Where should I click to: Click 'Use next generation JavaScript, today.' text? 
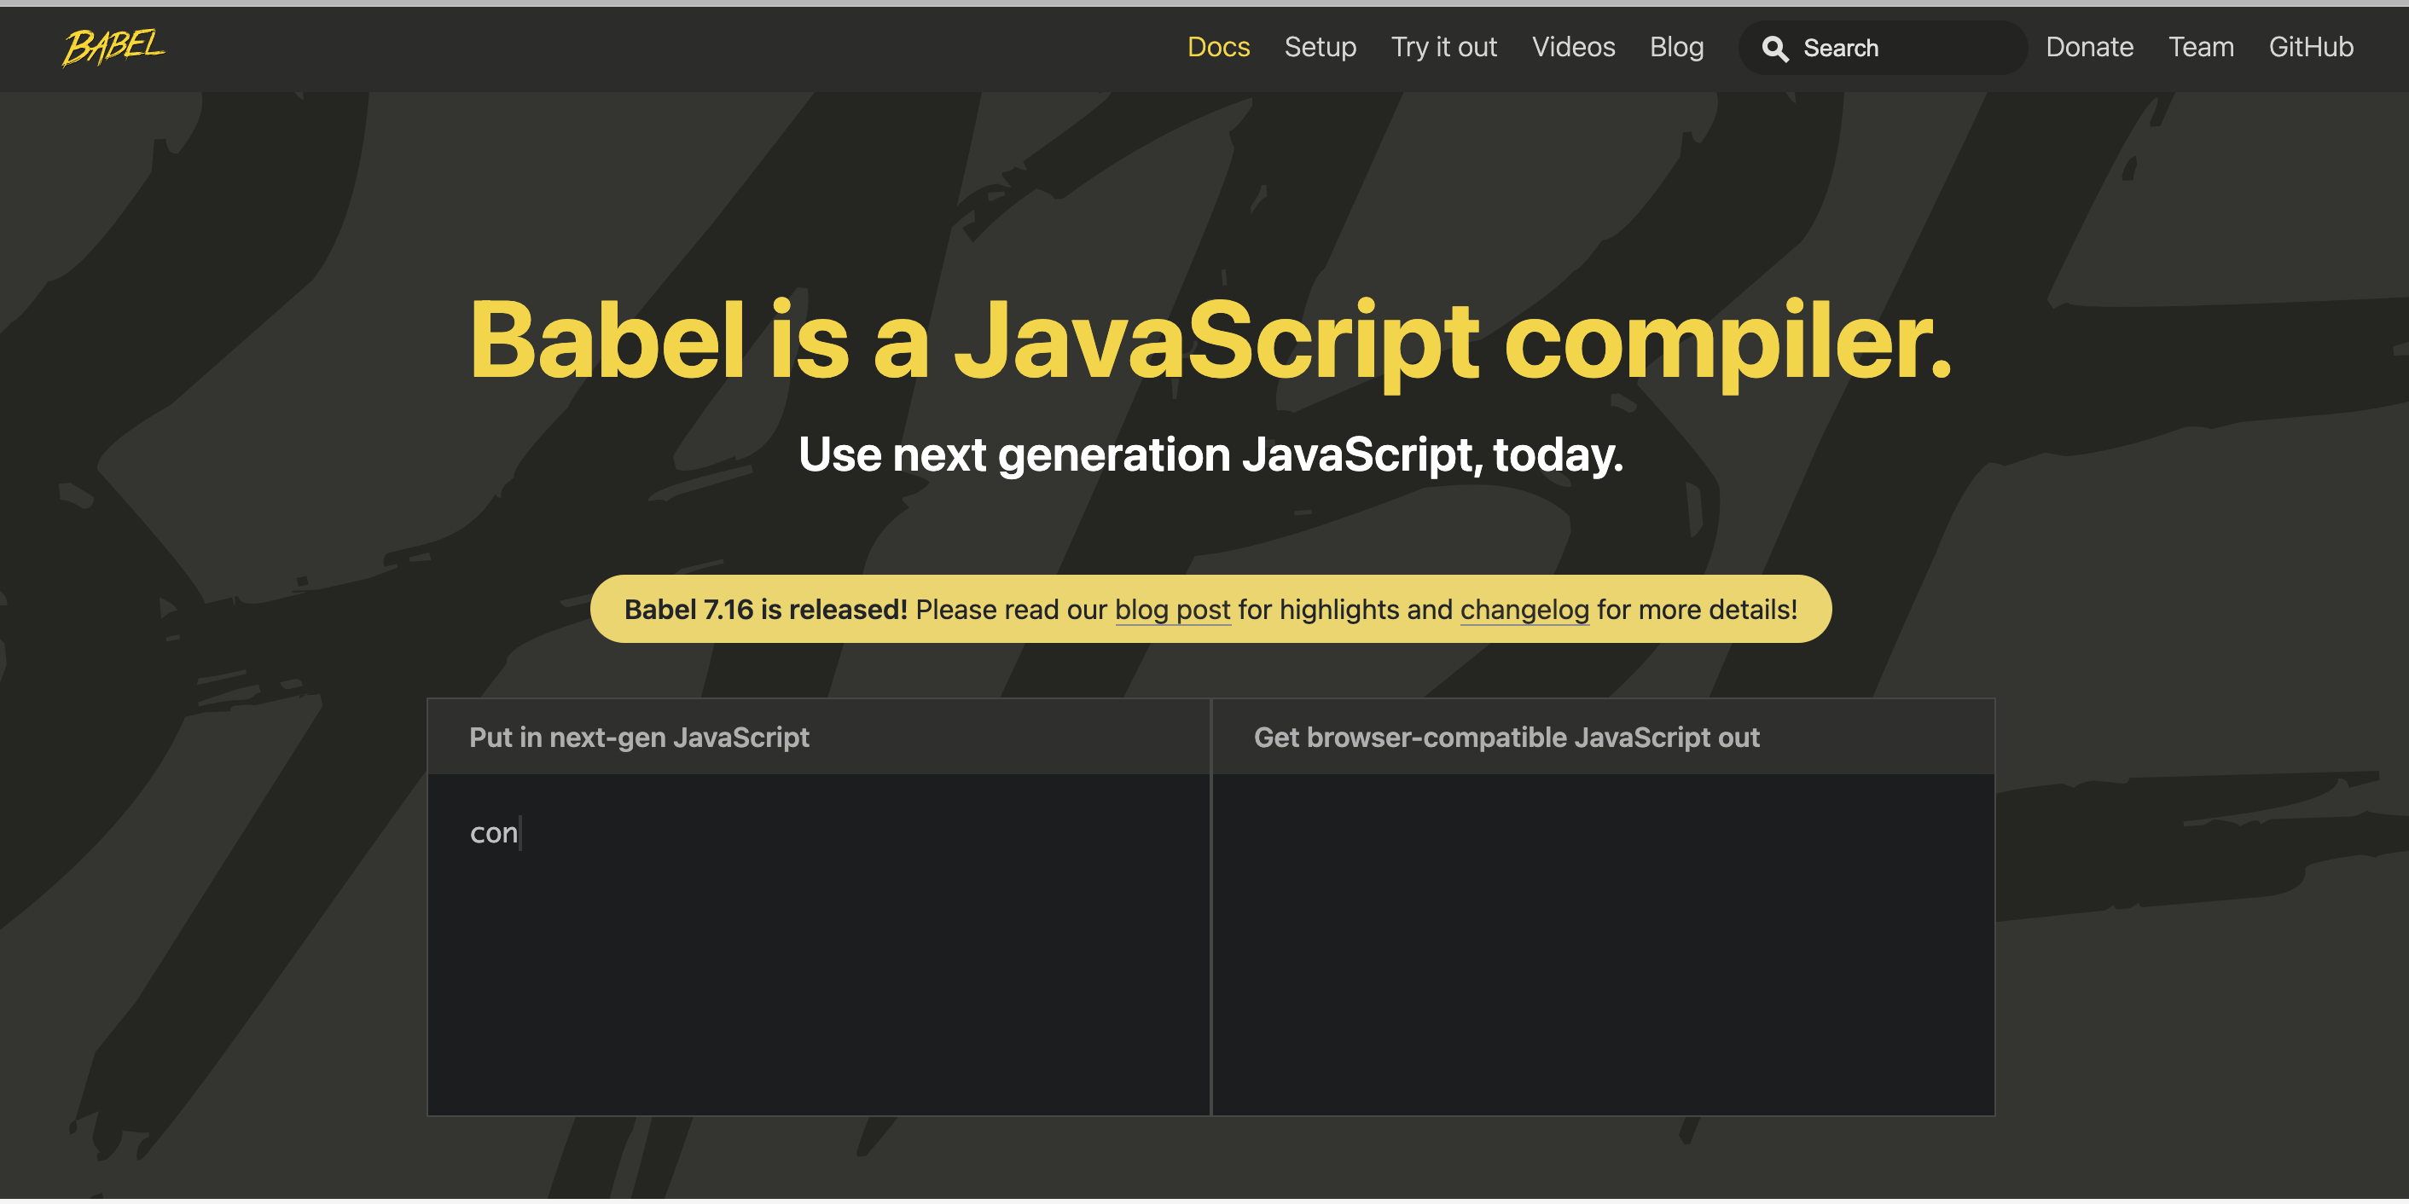coord(1210,455)
